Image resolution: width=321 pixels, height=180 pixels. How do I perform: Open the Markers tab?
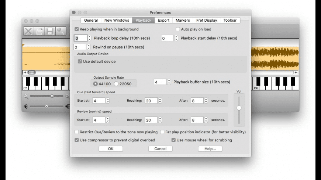coord(183,20)
